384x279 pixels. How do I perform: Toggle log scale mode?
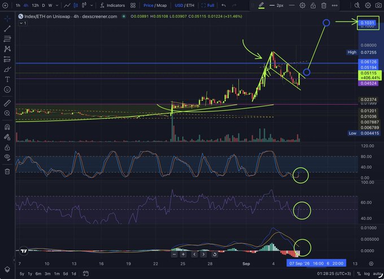pos(366,273)
